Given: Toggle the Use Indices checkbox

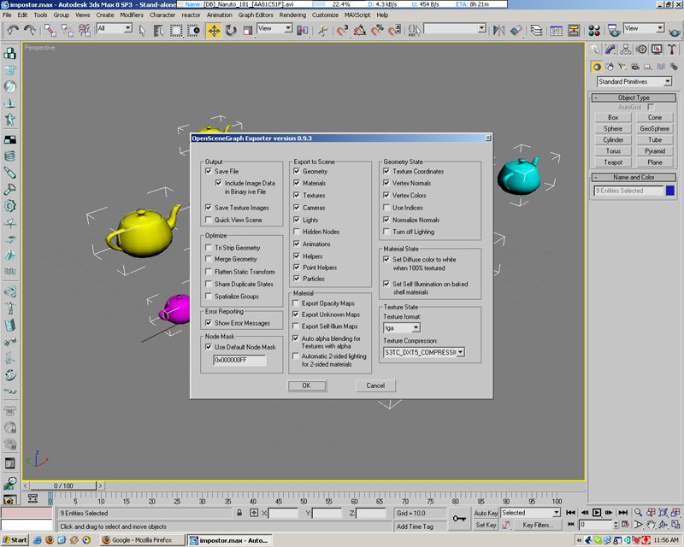Looking at the screenshot, I should pyautogui.click(x=387, y=208).
